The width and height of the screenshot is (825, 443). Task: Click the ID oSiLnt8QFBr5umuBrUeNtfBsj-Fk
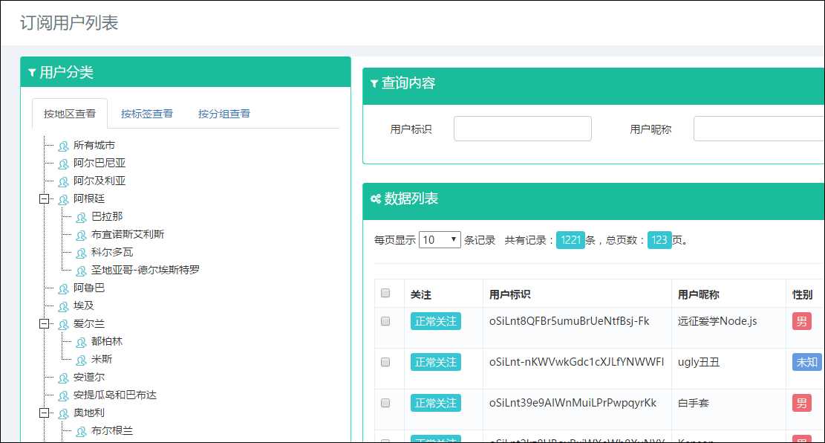(x=570, y=321)
